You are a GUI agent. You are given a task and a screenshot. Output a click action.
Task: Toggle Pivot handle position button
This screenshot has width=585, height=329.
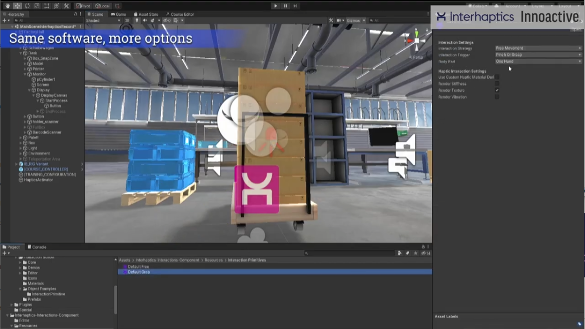[x=83, y=6]
